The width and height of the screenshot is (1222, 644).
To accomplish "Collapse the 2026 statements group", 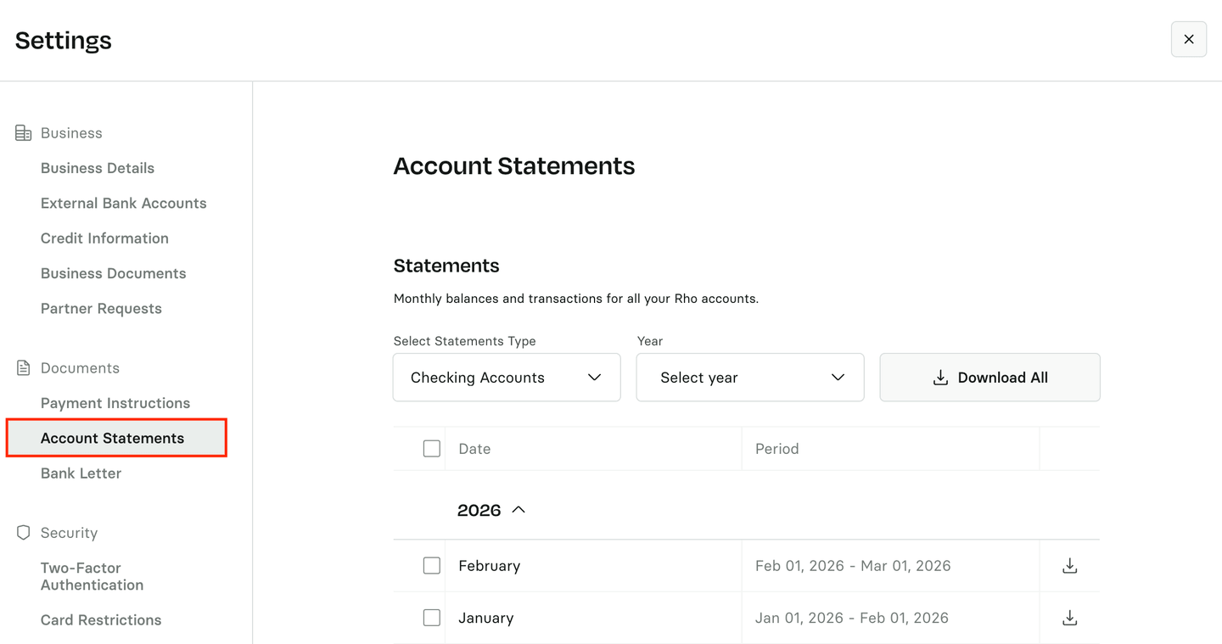I will (x=518, y=510).
